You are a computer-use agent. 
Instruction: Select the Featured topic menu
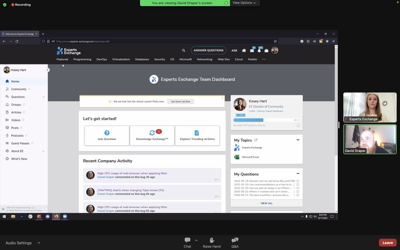[62, 59]
